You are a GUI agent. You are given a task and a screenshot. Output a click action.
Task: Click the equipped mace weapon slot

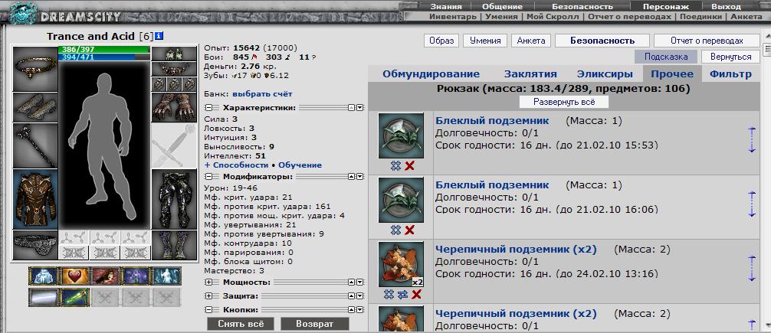[35, 146]
